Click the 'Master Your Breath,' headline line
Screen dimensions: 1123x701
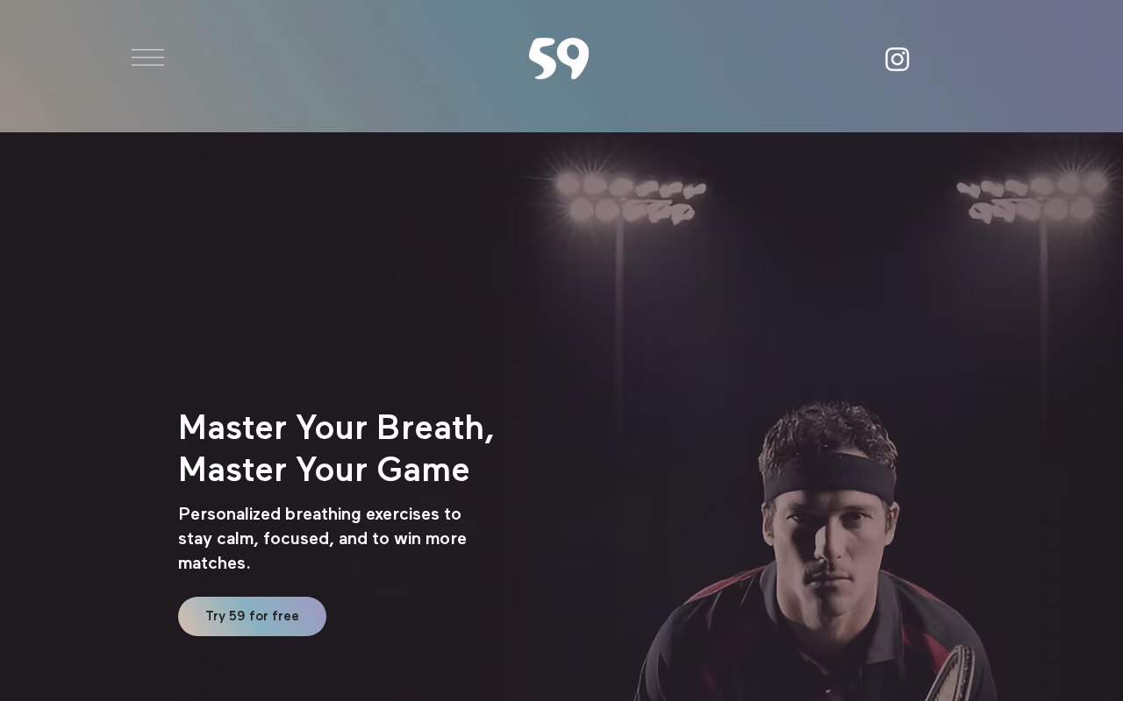pyautogui.click(x=336, y=428)
